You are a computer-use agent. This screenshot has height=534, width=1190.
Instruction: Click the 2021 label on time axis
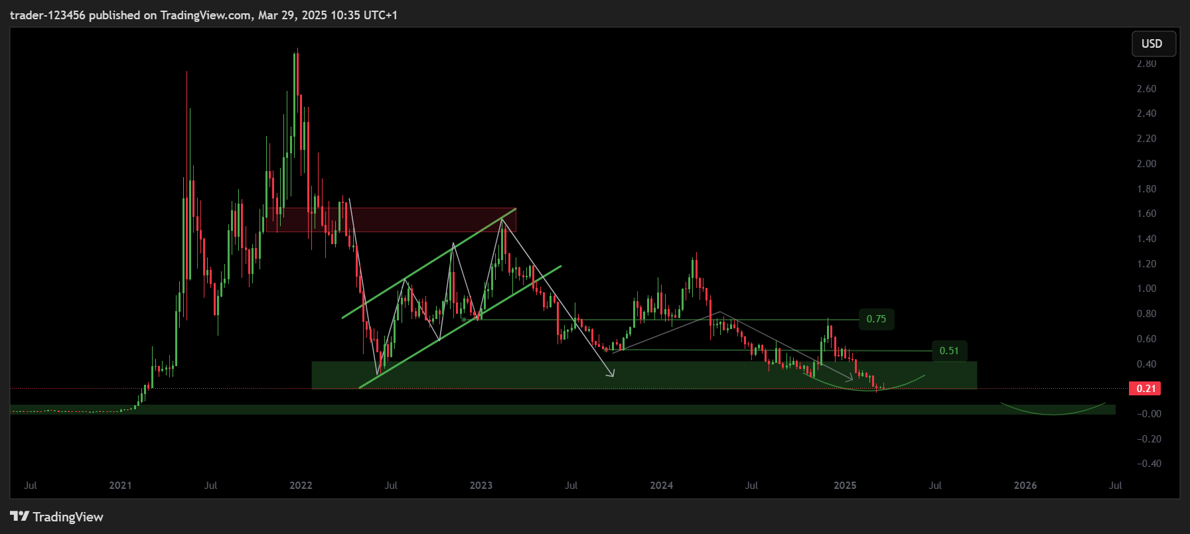(120, 486)
